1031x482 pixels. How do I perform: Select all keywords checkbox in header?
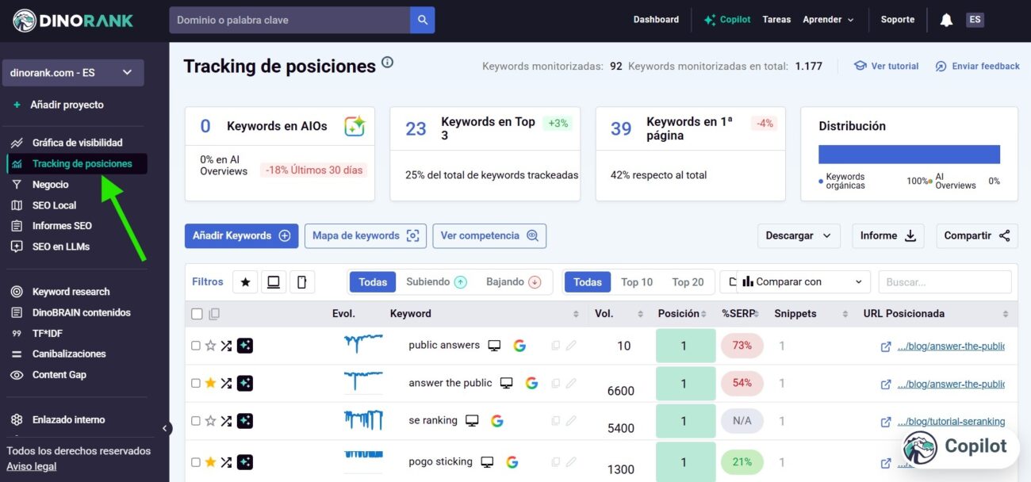(197, 314)
